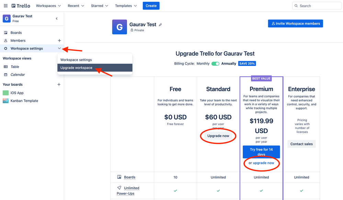Click the Private lock icon
343x200 pixels.
coord(132,30)
